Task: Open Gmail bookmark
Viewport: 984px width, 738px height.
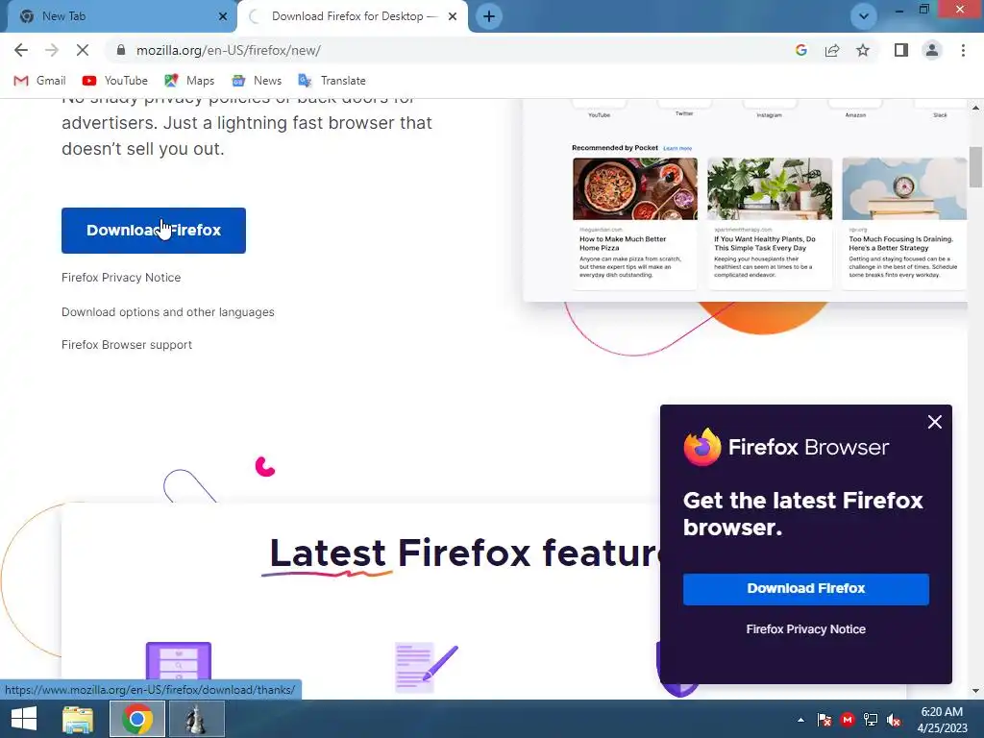Action: click(x=39, y=81)
